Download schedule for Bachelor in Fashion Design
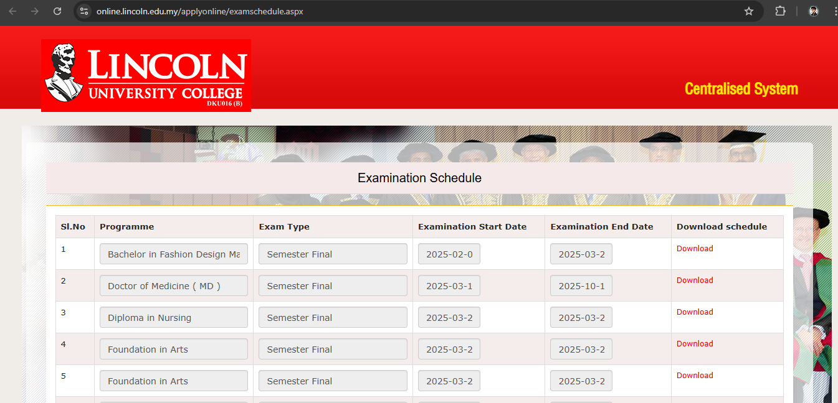The image size is (838, 403). coord(695,248)
